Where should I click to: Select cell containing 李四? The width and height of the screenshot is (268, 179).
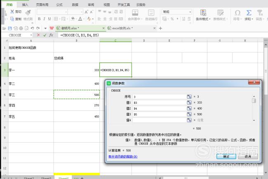[31, 105]
